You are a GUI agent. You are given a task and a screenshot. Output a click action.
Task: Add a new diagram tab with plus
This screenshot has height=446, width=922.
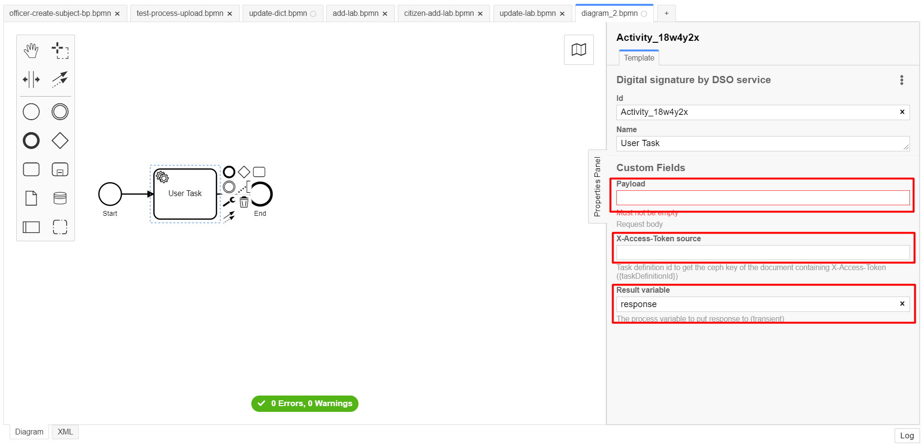[x=666, y=13]
